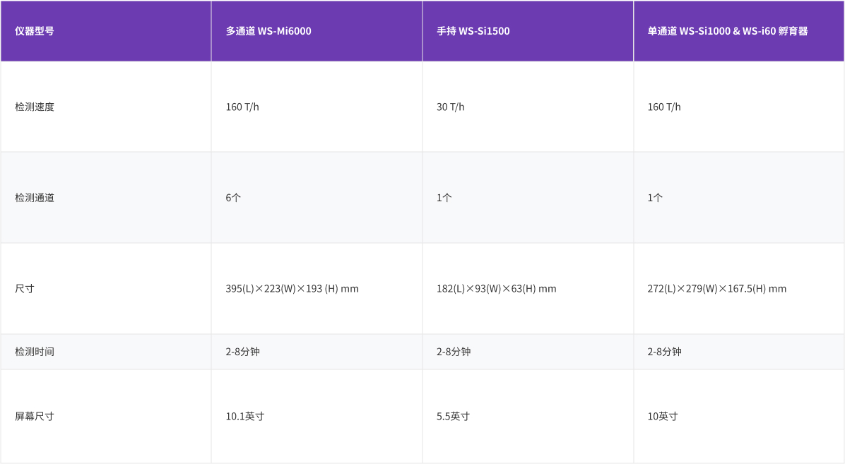Select the 10英寸 screen size cell
The image size is (845, 464).
662,417
